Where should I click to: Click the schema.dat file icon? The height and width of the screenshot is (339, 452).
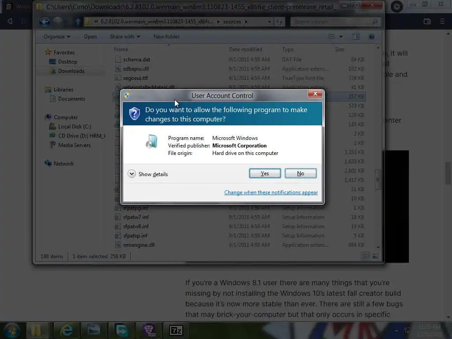point(117,60)
